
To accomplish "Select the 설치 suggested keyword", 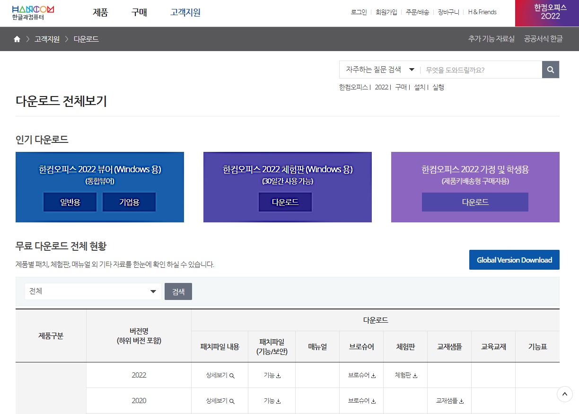I will click(420, 87).
